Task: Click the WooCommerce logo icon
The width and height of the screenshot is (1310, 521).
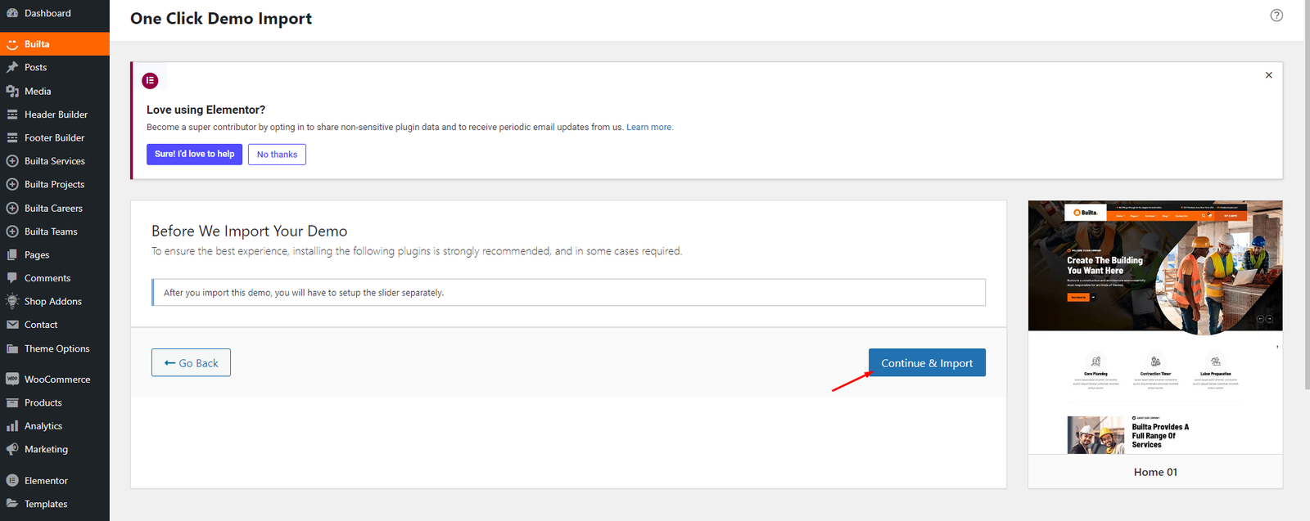Action: click(12, 379)
